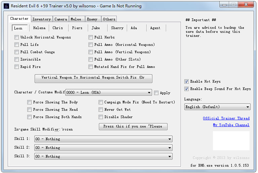This screenshot has height=173, width=258.
Task: Open the Character / Costume Modifier dropdown
Action: pos(109,92)
